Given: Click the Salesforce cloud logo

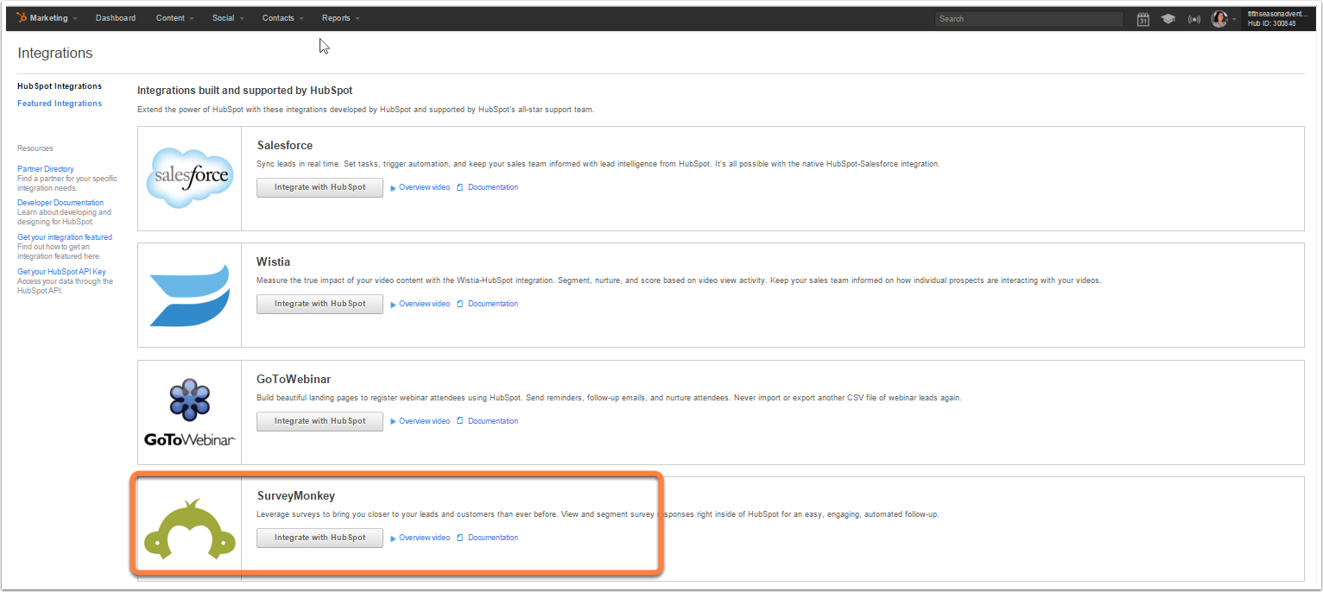Looking at the screenshot, I should (190, 177).
